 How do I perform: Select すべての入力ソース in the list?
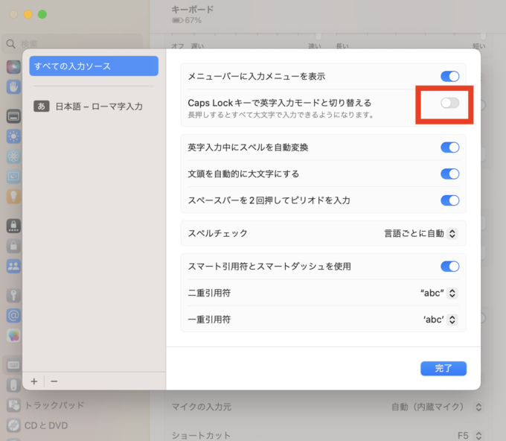[x=93, y=66]
